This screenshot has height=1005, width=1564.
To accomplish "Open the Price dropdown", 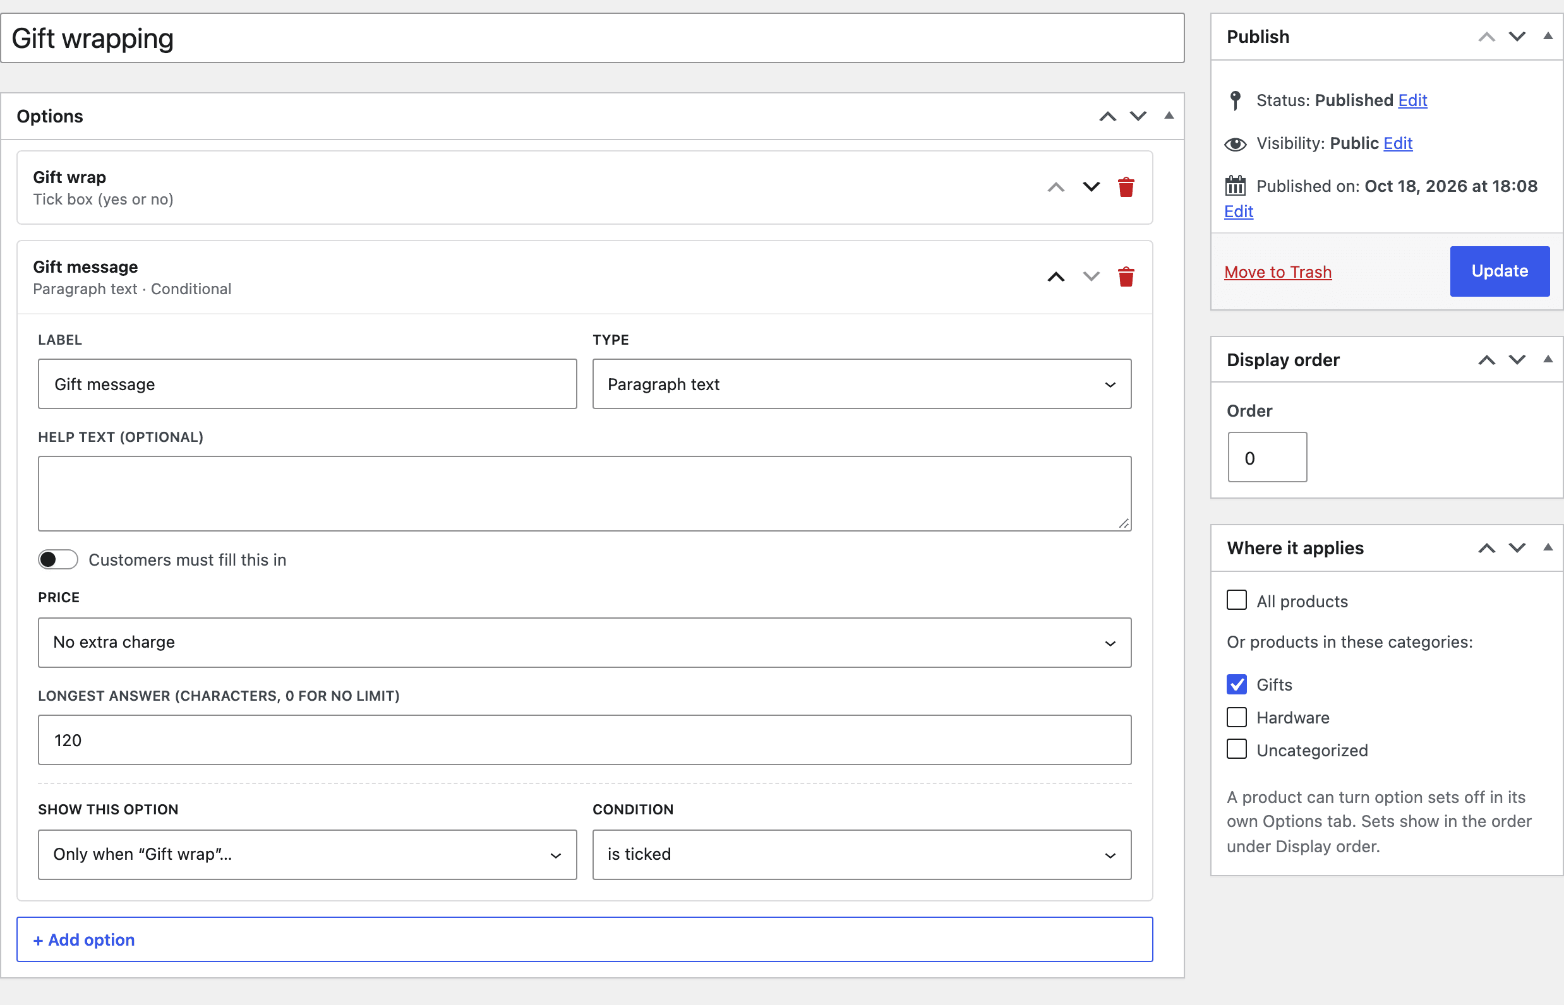I will click(584, 642).
